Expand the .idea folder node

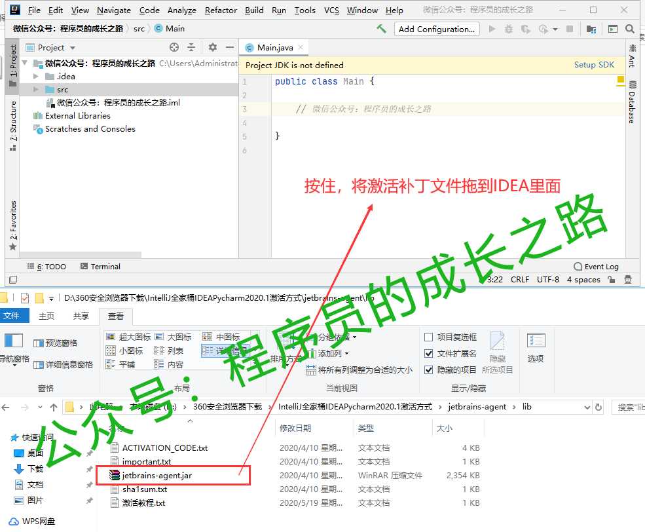[36, 77]
